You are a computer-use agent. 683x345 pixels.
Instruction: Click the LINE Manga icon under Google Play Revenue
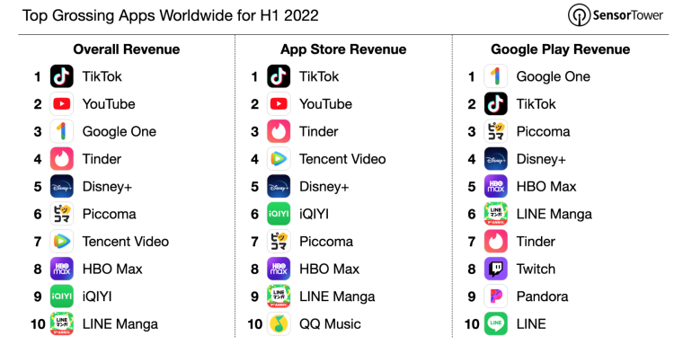pyautogui.click(x=496, y=214)
